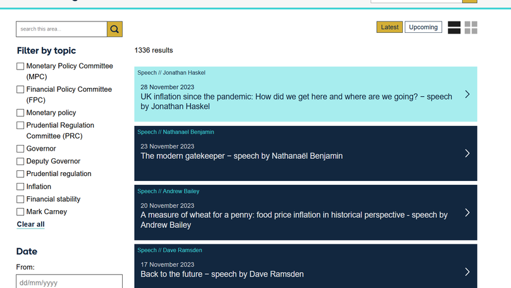Click chevron arrow on Jonathan Haskel speech
The image size is (511, 288).
tap(467, 94)
